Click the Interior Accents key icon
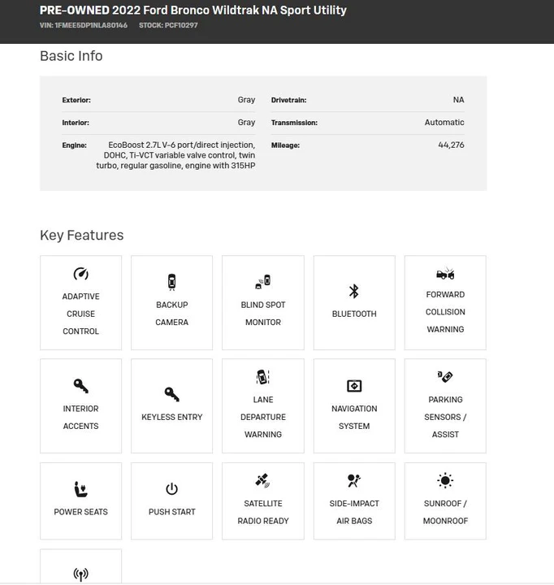The height and width of the screenshot is (585, 554). tap(80, 386)
